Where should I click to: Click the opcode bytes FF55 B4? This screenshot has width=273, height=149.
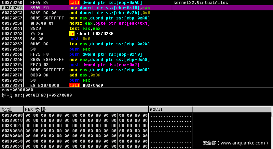point(39,3)
